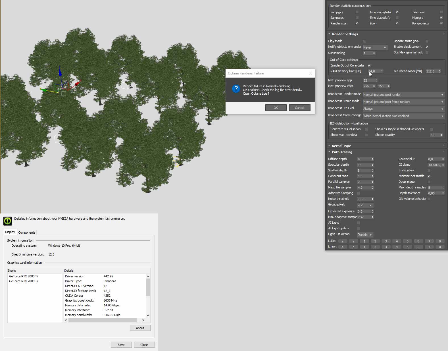Toggle the Time elaps/total checkbox
This screenshot has height=351, width=448.
coord(397,12)
